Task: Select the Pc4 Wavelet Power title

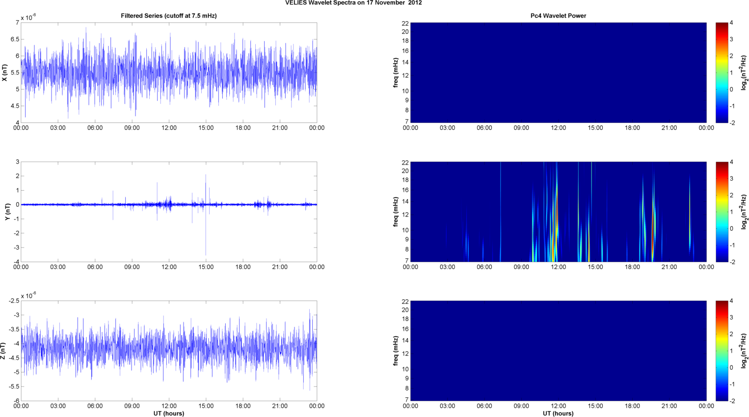Action: [558, 16]
